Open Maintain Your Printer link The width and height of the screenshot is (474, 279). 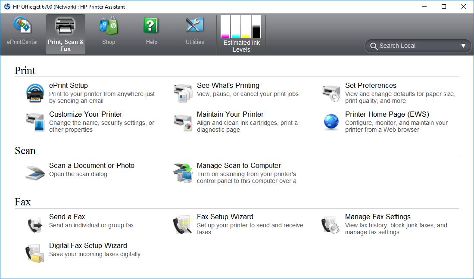(x=230, y=114)
